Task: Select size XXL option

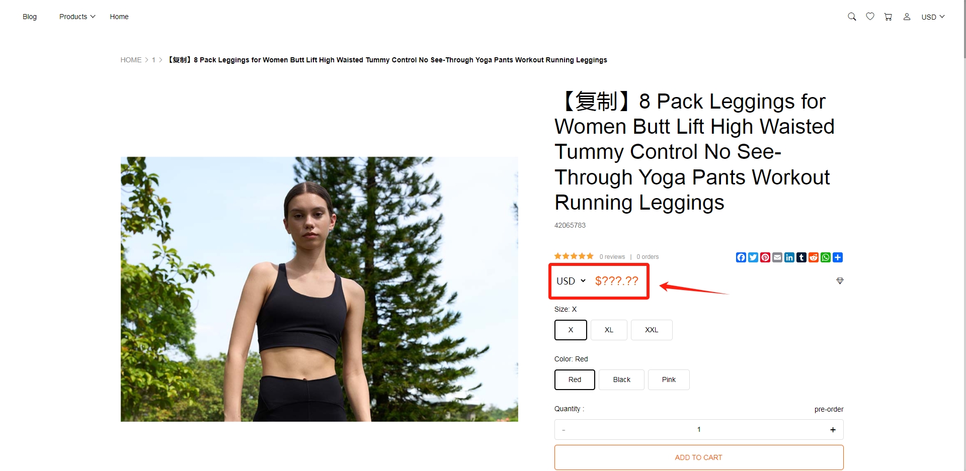Action: point(652,330)
